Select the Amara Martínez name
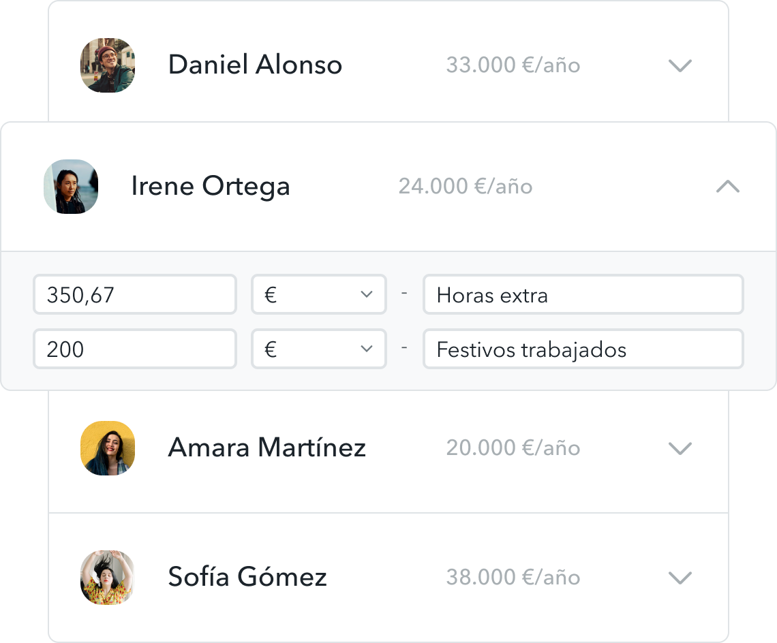The height and width of the screenshot is (643, 777). pyautogui.click(x=267, y=448)
